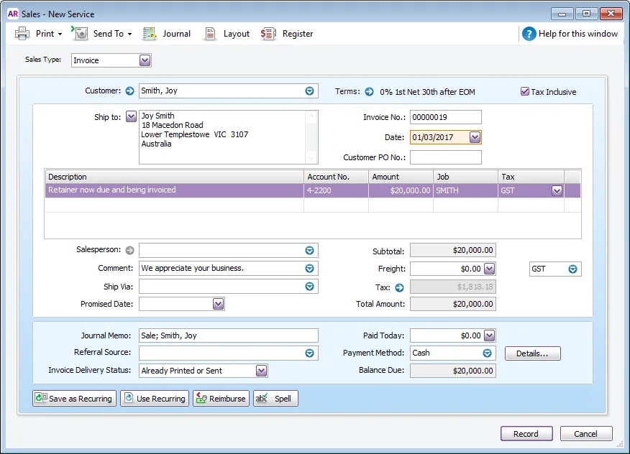Click the Account No. column header
630x454 pixels.
(336, 177)
